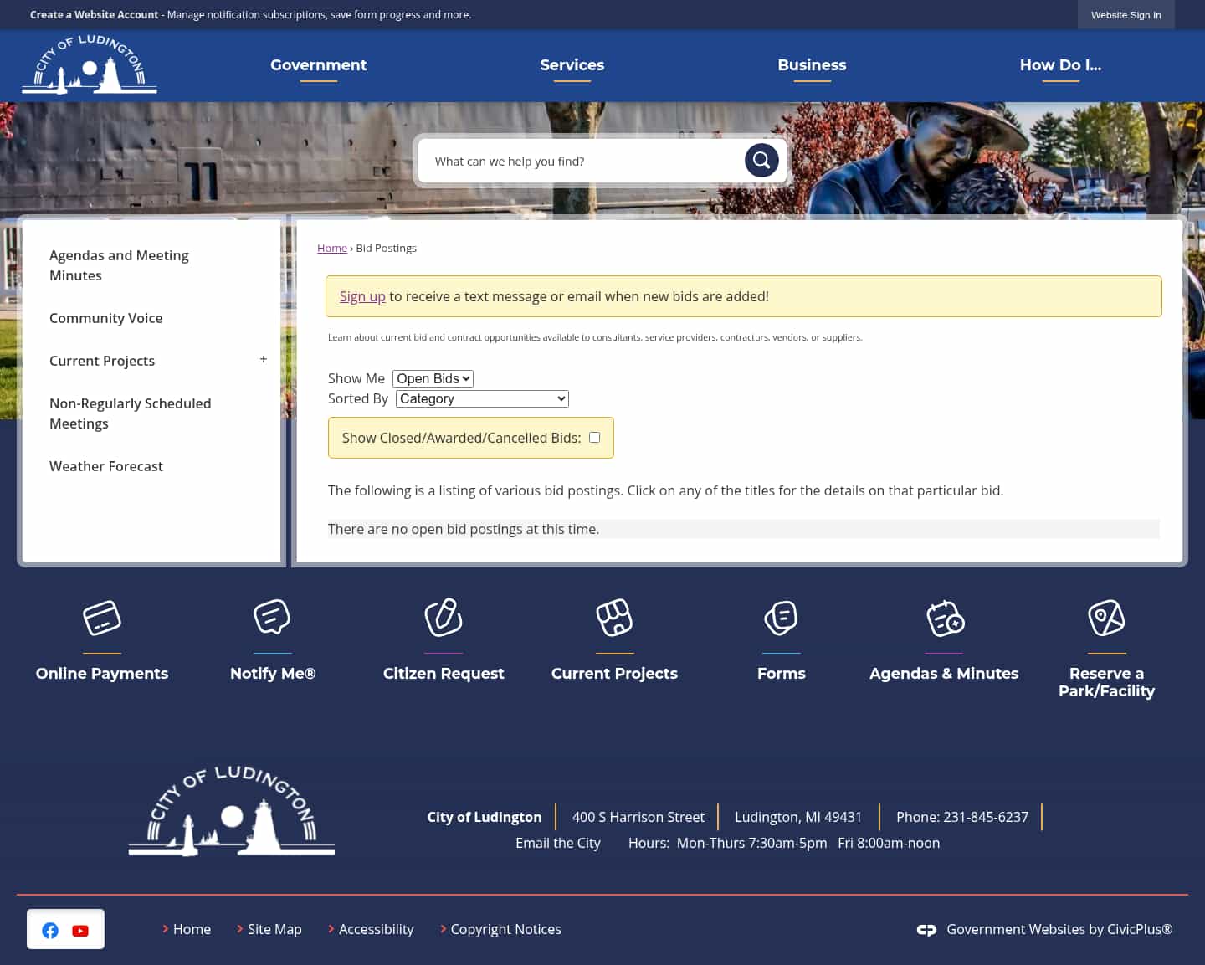Click Email the City
Screen dimensions: 1205x965
coord(558,843)
